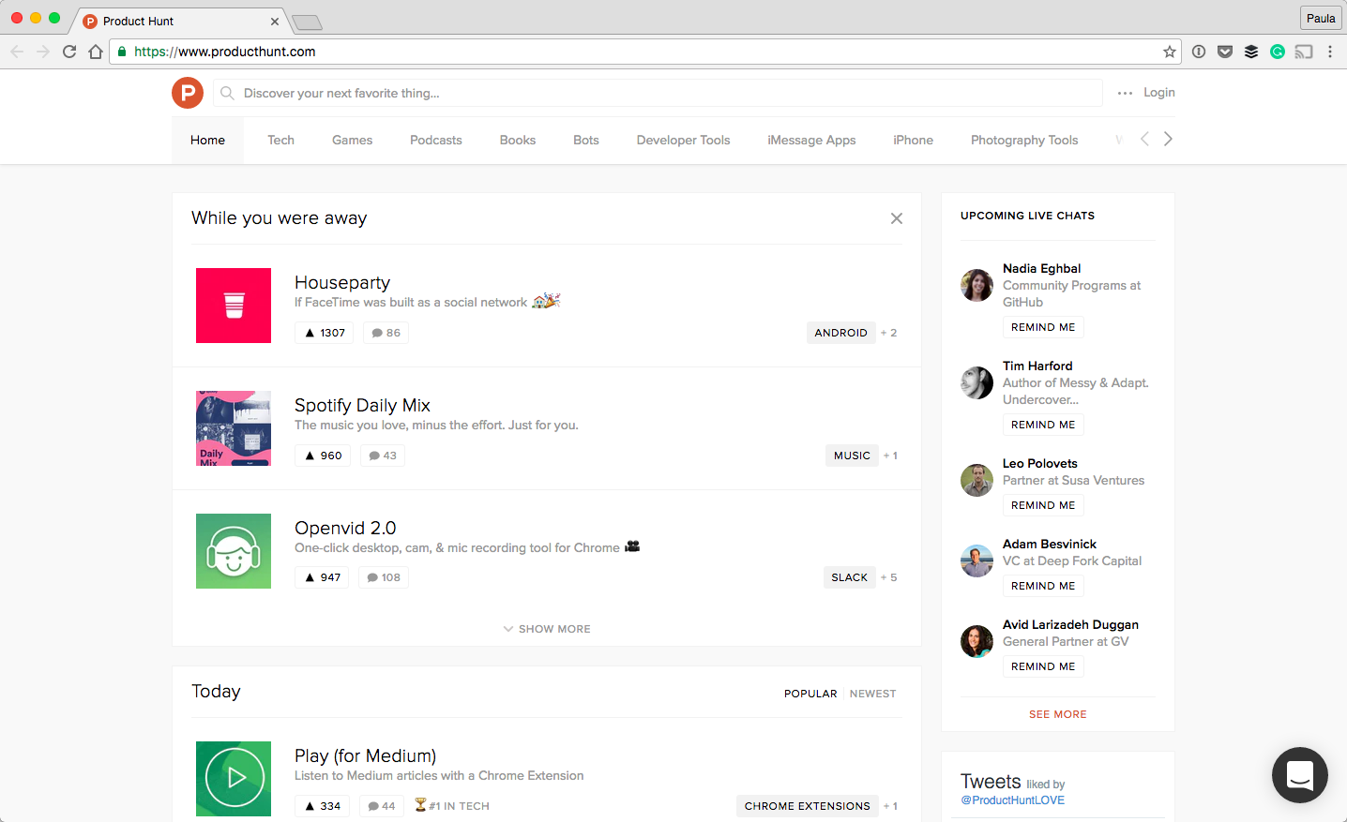
Task: Open the Photography Tools tab
Action: [x=1024, y=141]
